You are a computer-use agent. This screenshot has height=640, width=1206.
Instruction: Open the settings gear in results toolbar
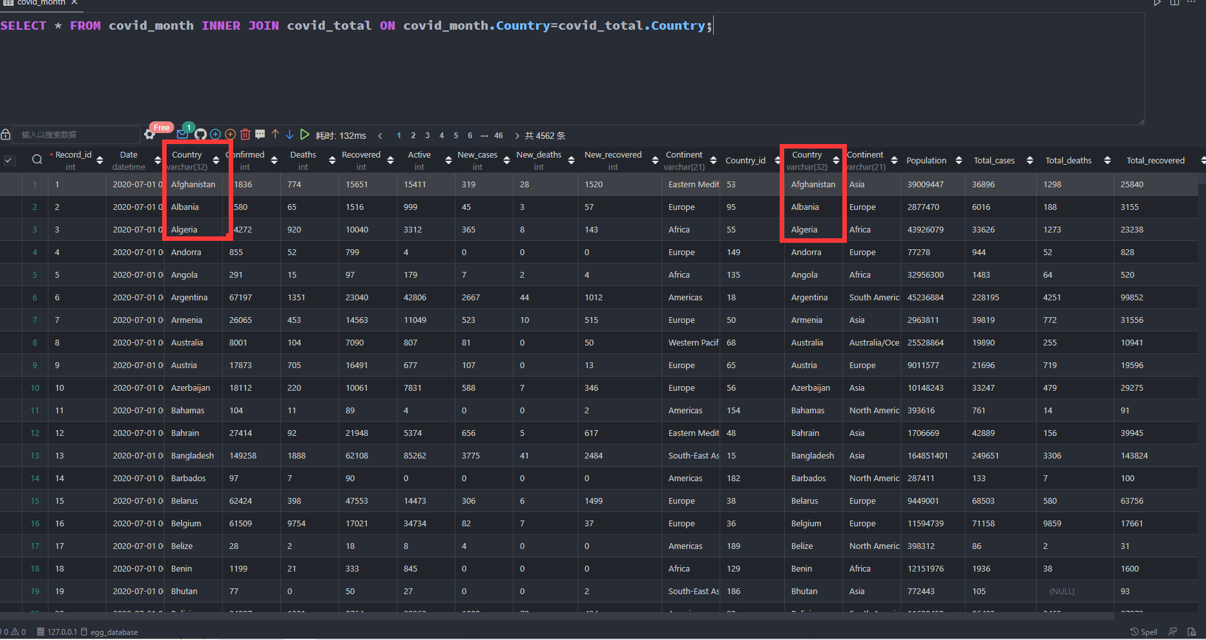[149, 134]
